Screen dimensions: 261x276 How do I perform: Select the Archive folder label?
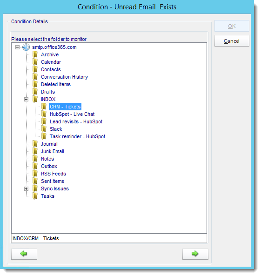50,54
